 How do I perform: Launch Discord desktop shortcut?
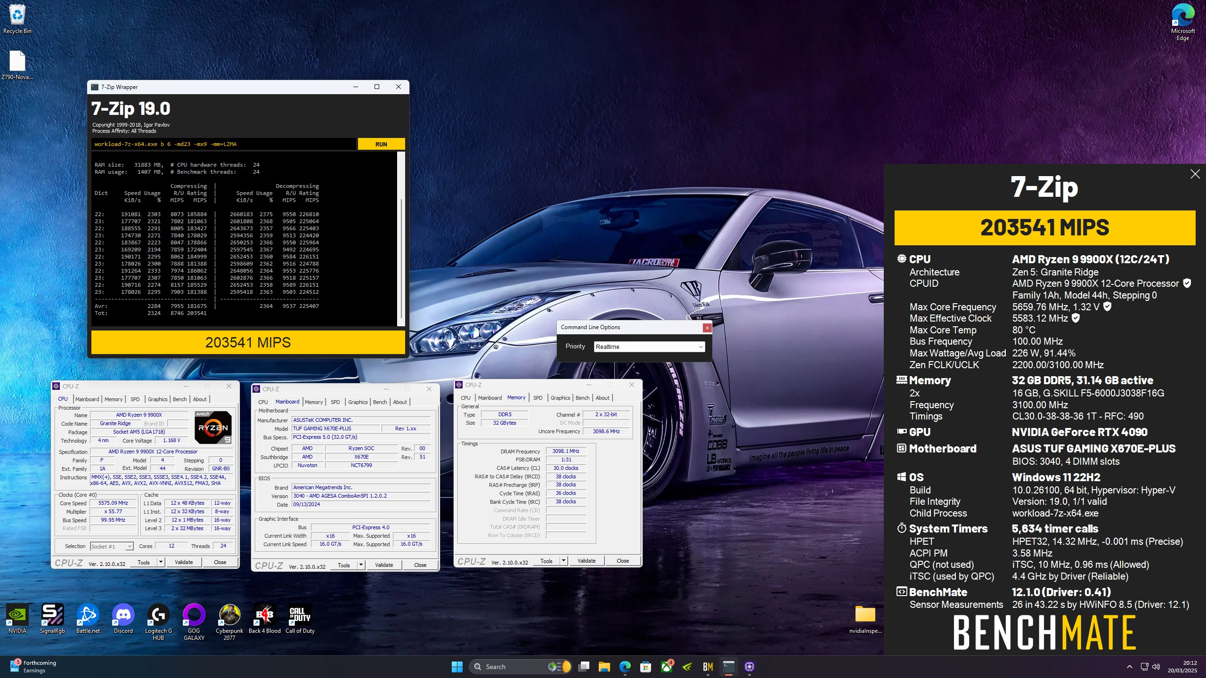click(123, 619)
